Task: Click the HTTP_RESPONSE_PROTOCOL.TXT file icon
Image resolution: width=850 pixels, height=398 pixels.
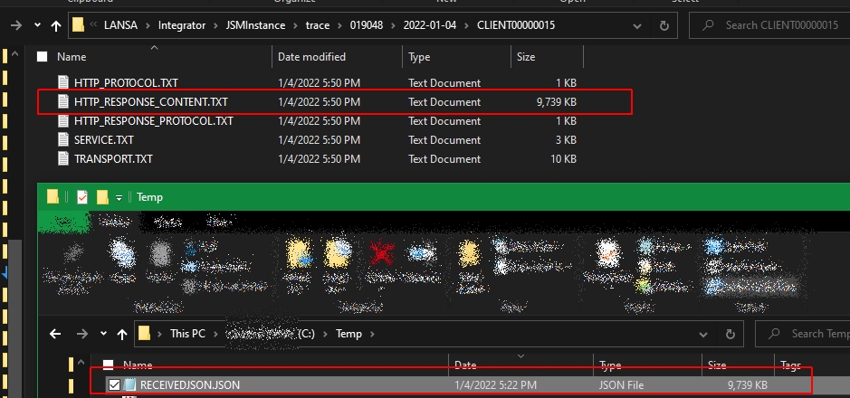Action: (x=64, y=120)
